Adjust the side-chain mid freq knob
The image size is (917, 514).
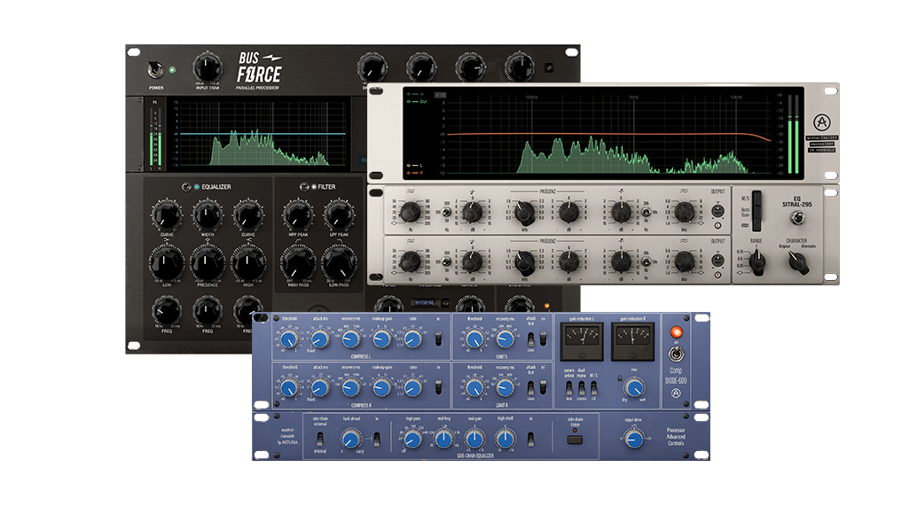[x=444, y=439]
